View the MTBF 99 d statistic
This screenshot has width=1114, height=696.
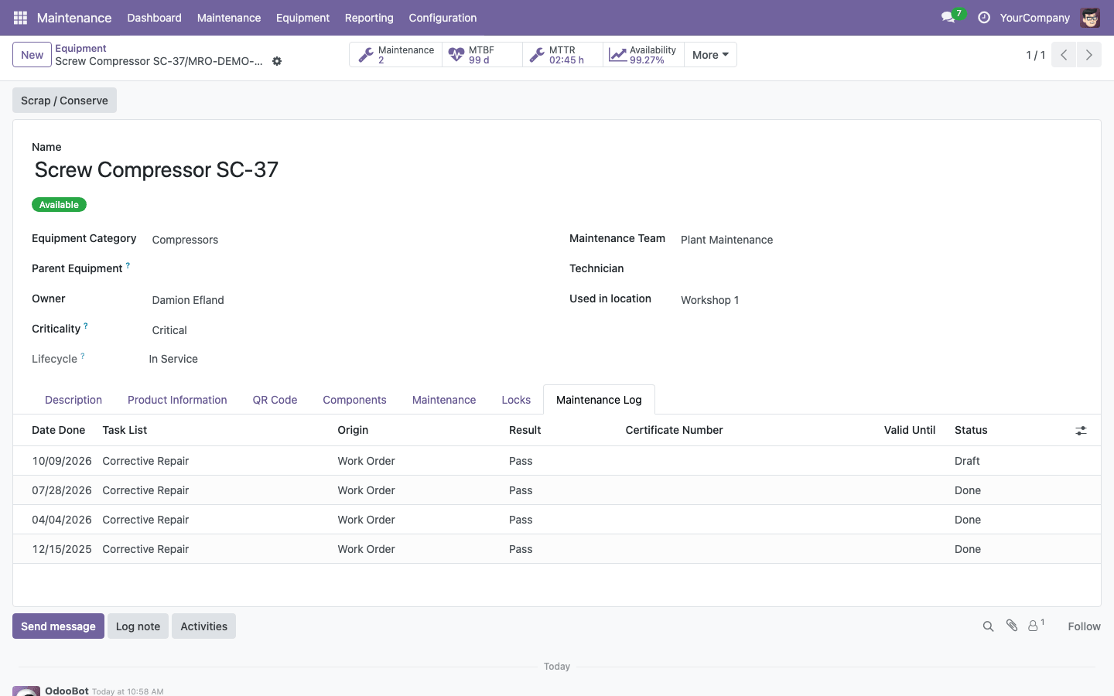[483, 55]
